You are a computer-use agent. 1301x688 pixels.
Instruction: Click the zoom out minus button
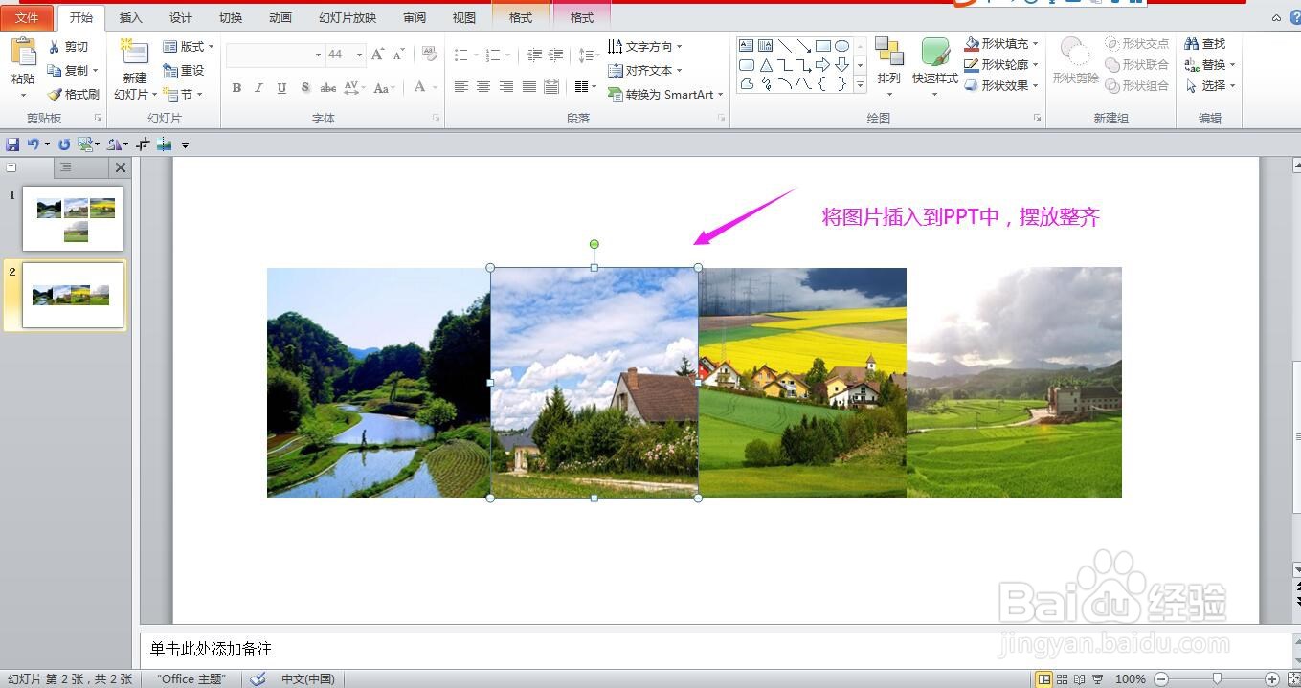1161,679
